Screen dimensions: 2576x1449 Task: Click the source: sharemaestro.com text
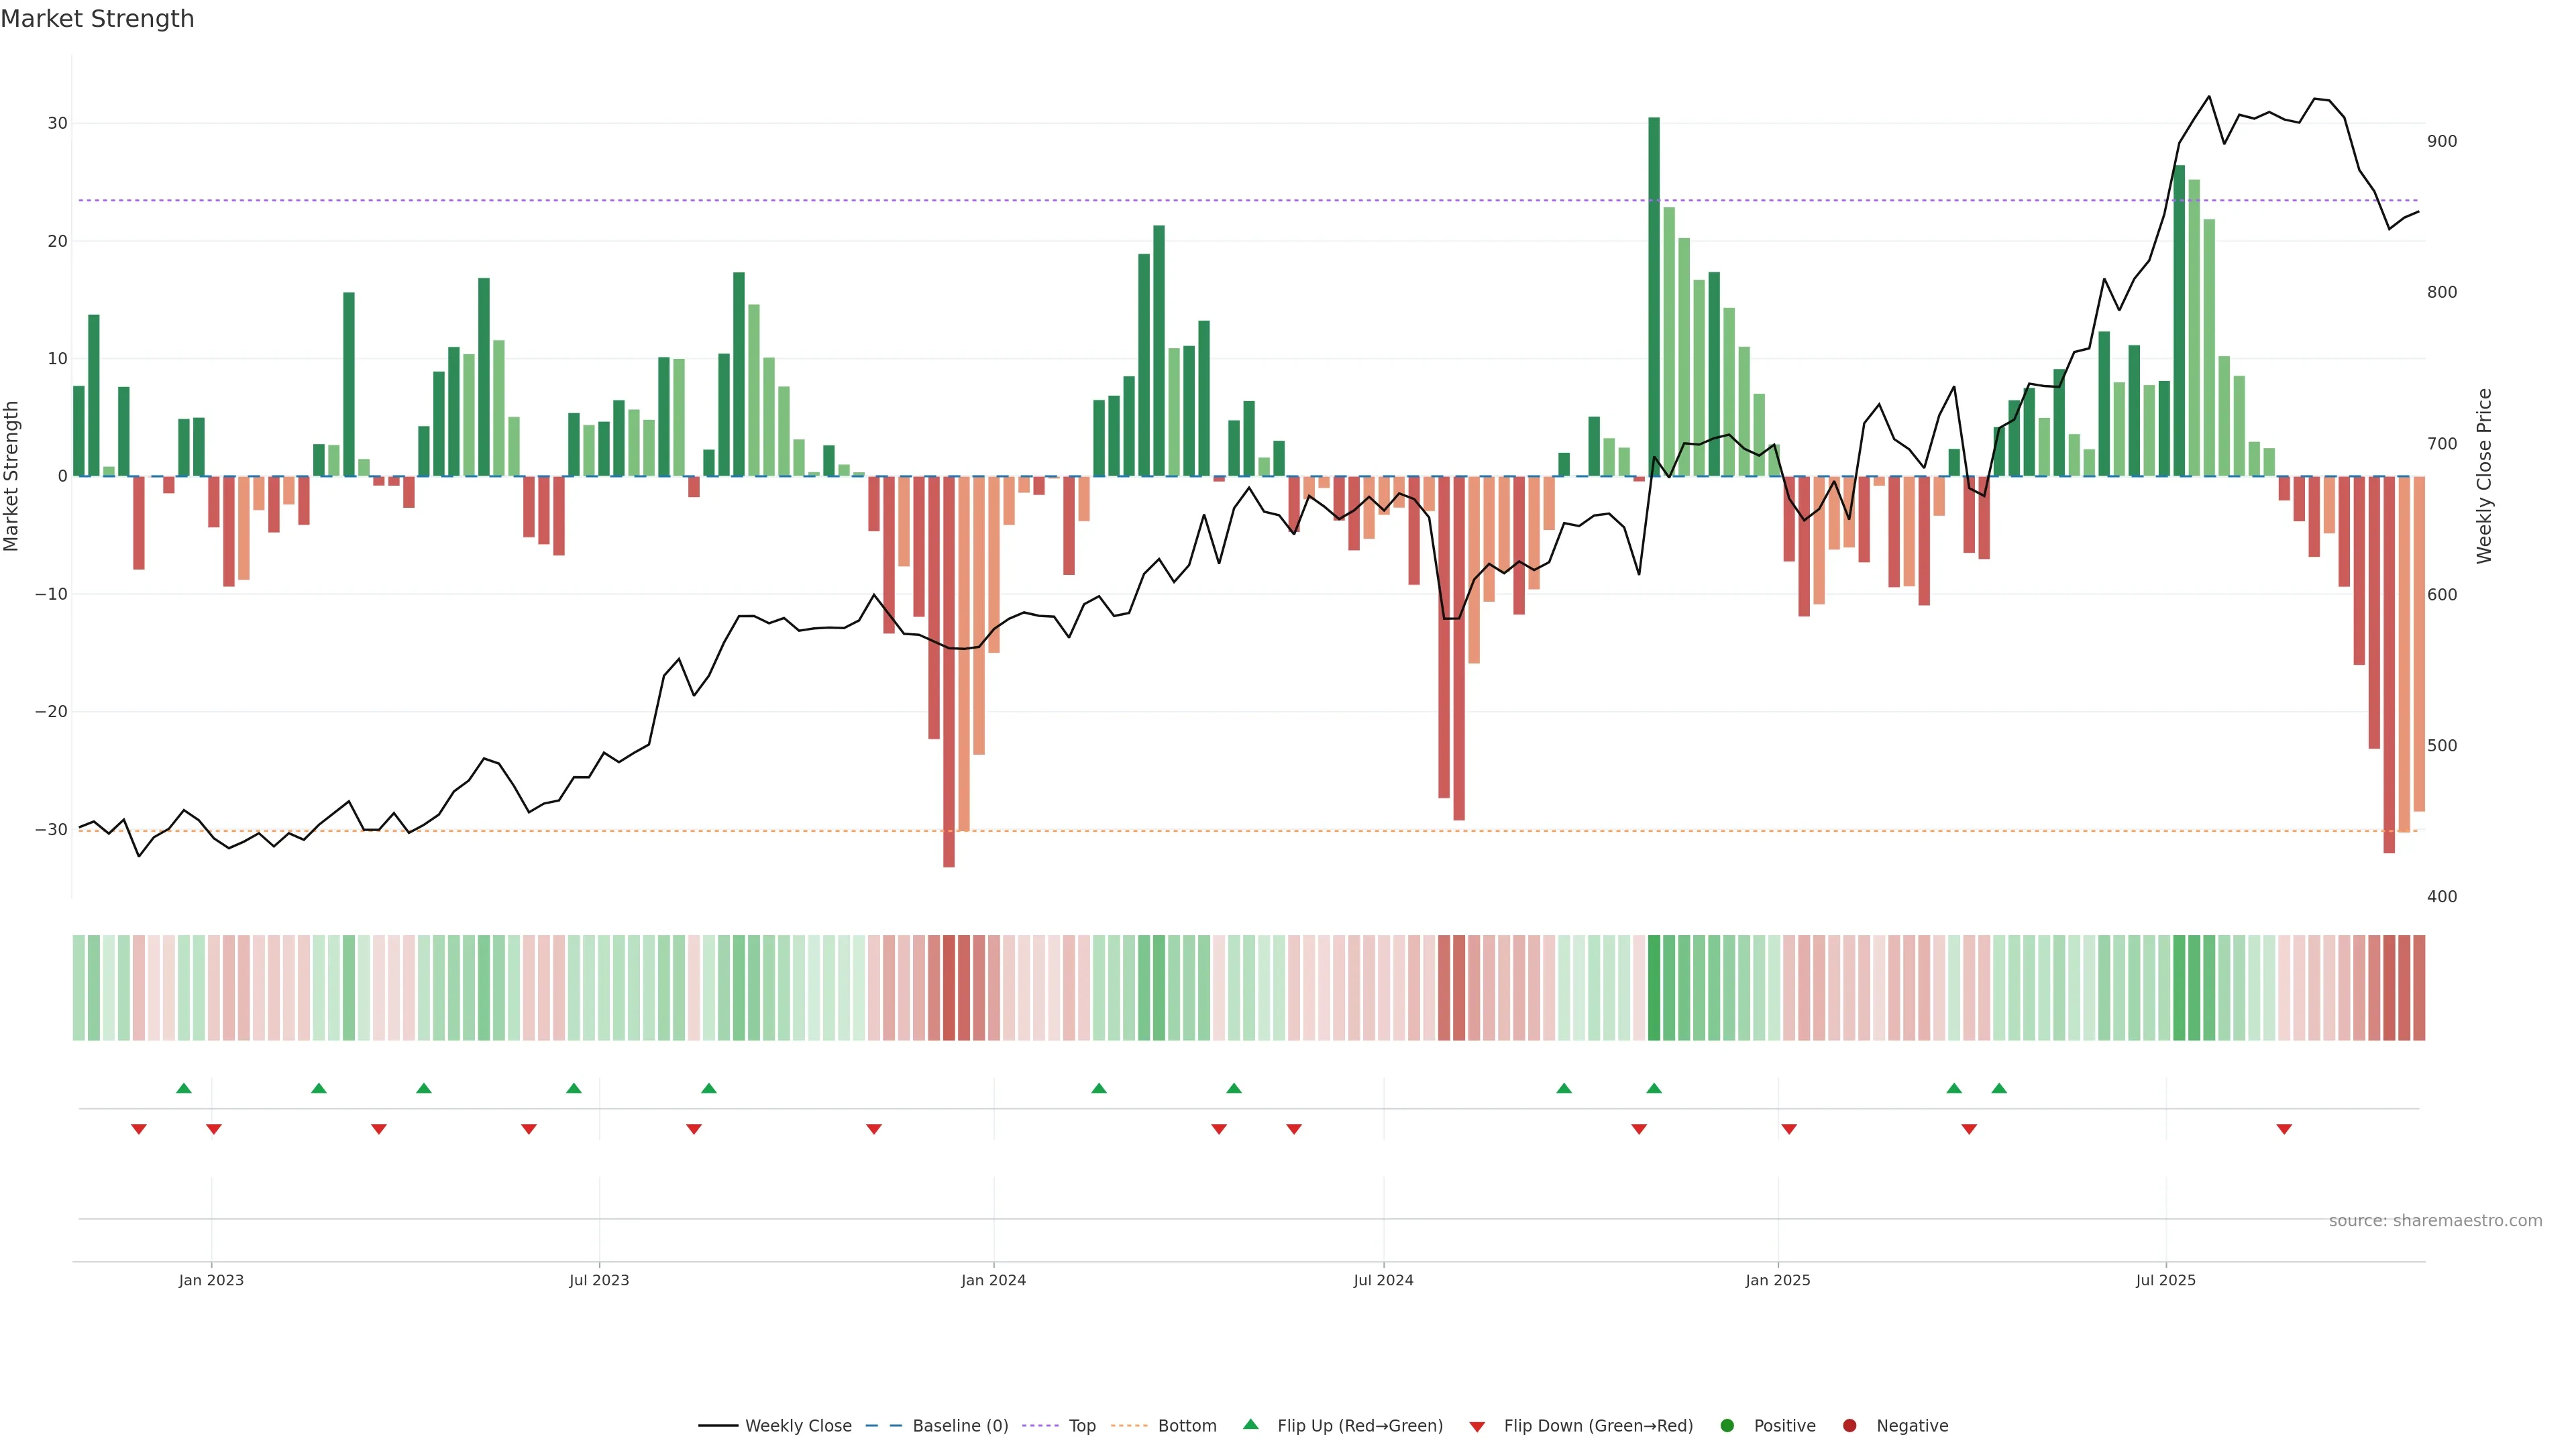pyautogui.click(x=2435, y=1221)
